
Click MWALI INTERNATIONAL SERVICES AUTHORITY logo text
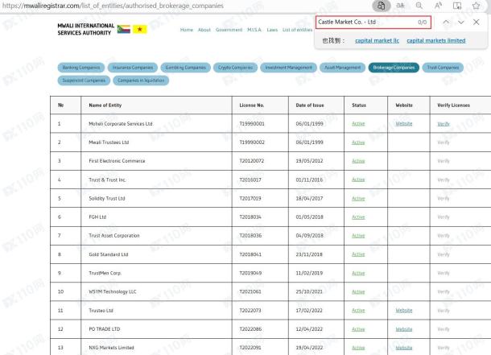coord(85,29)
